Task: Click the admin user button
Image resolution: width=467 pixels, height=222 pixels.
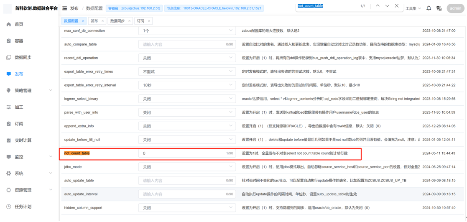Action: (x=455, y=8)
